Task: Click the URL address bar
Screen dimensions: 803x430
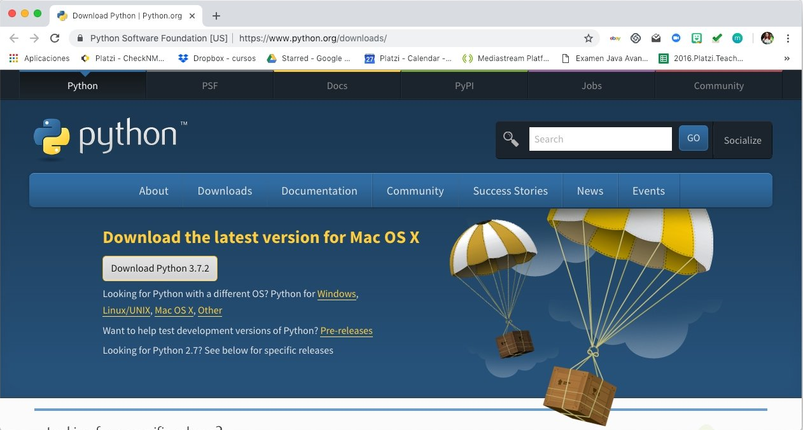Action: tap(334, 38)
